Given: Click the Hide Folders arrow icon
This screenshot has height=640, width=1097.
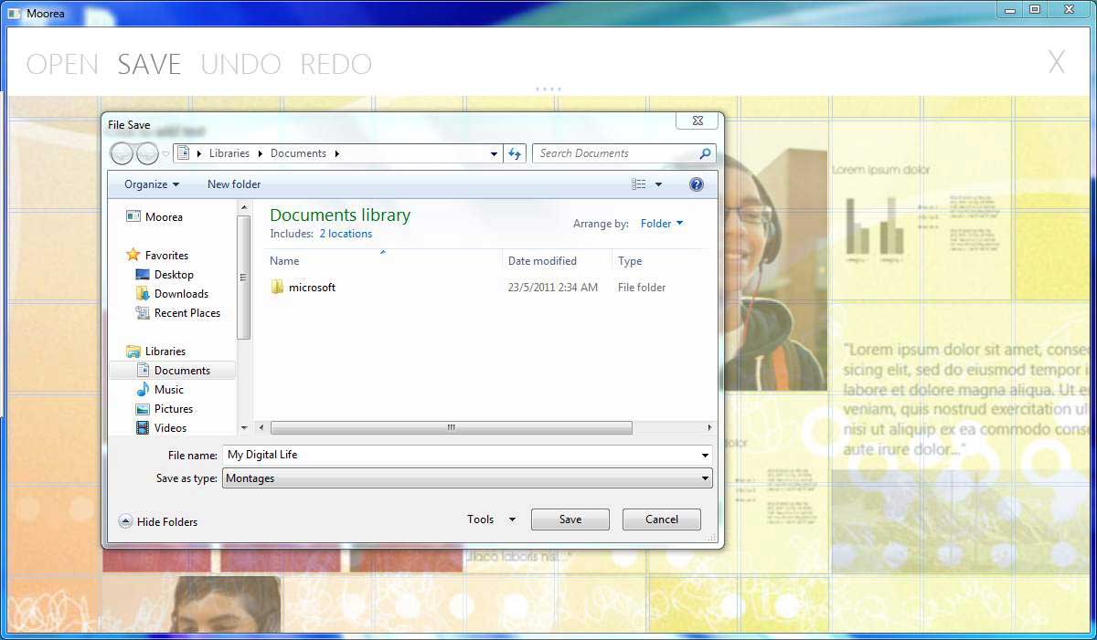Looking at the screenshot, I should coord(125,522).
